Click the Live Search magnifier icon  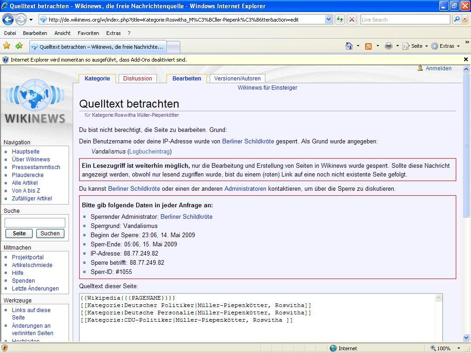[457, 20]
